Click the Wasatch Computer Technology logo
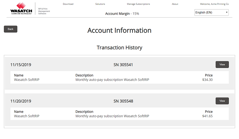This screenshot has width=239, height=139. tap(21, 9)
